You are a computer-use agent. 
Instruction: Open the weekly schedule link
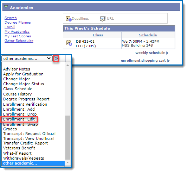(150, 53)
